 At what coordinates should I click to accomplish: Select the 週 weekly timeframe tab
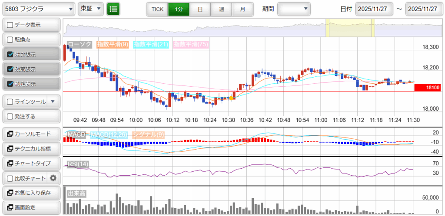(221, 9)
